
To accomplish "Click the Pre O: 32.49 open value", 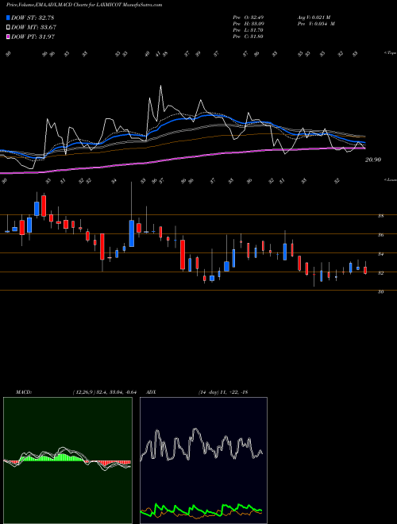I will [x=249, y=17].
